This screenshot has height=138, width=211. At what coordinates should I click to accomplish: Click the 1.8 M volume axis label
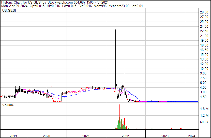tap(204, 109)
